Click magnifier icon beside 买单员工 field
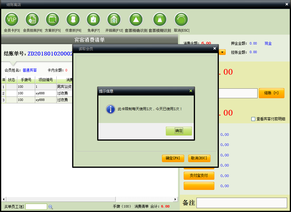Viewport: 291px width, 212px height. tap(51, 207)
